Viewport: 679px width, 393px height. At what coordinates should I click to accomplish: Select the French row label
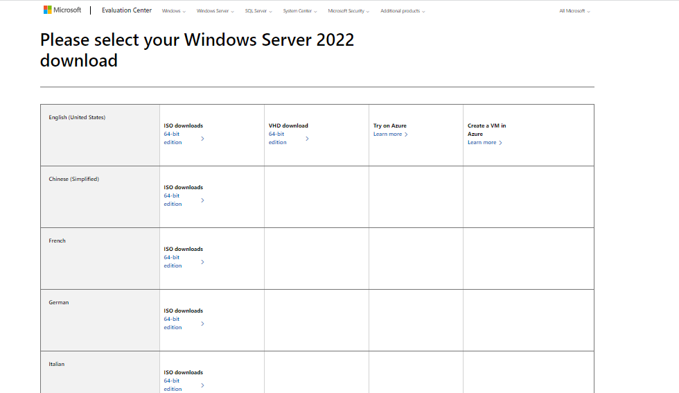pyautogui.click(x=57, y=241)
